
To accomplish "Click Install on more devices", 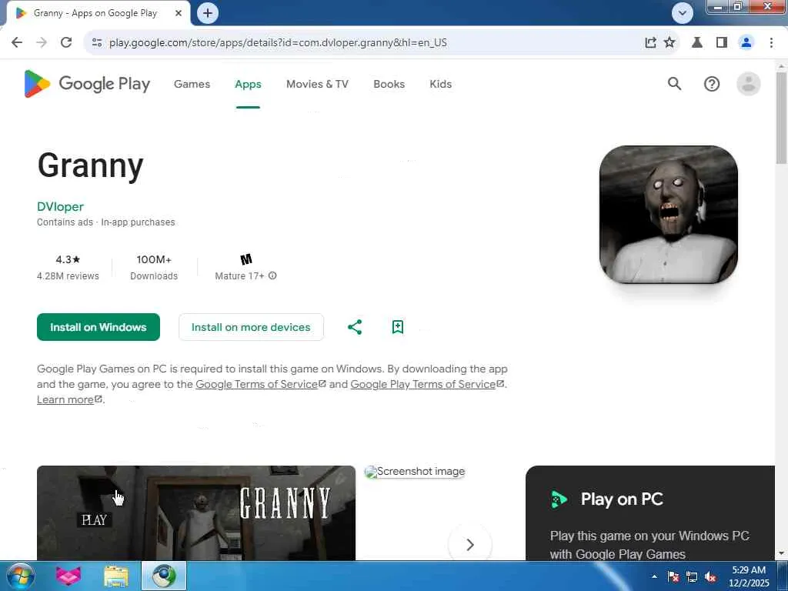I will (251, 327).
